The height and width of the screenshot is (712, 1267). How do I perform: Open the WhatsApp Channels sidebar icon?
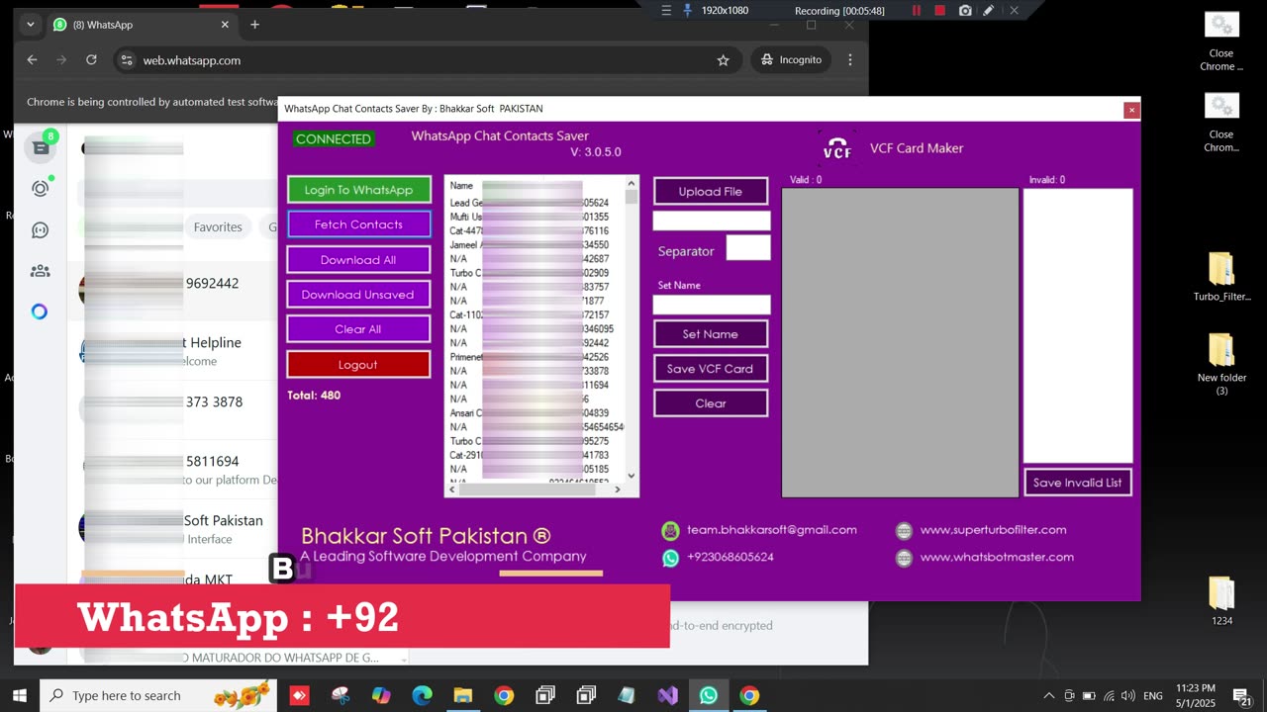(40, 229)
